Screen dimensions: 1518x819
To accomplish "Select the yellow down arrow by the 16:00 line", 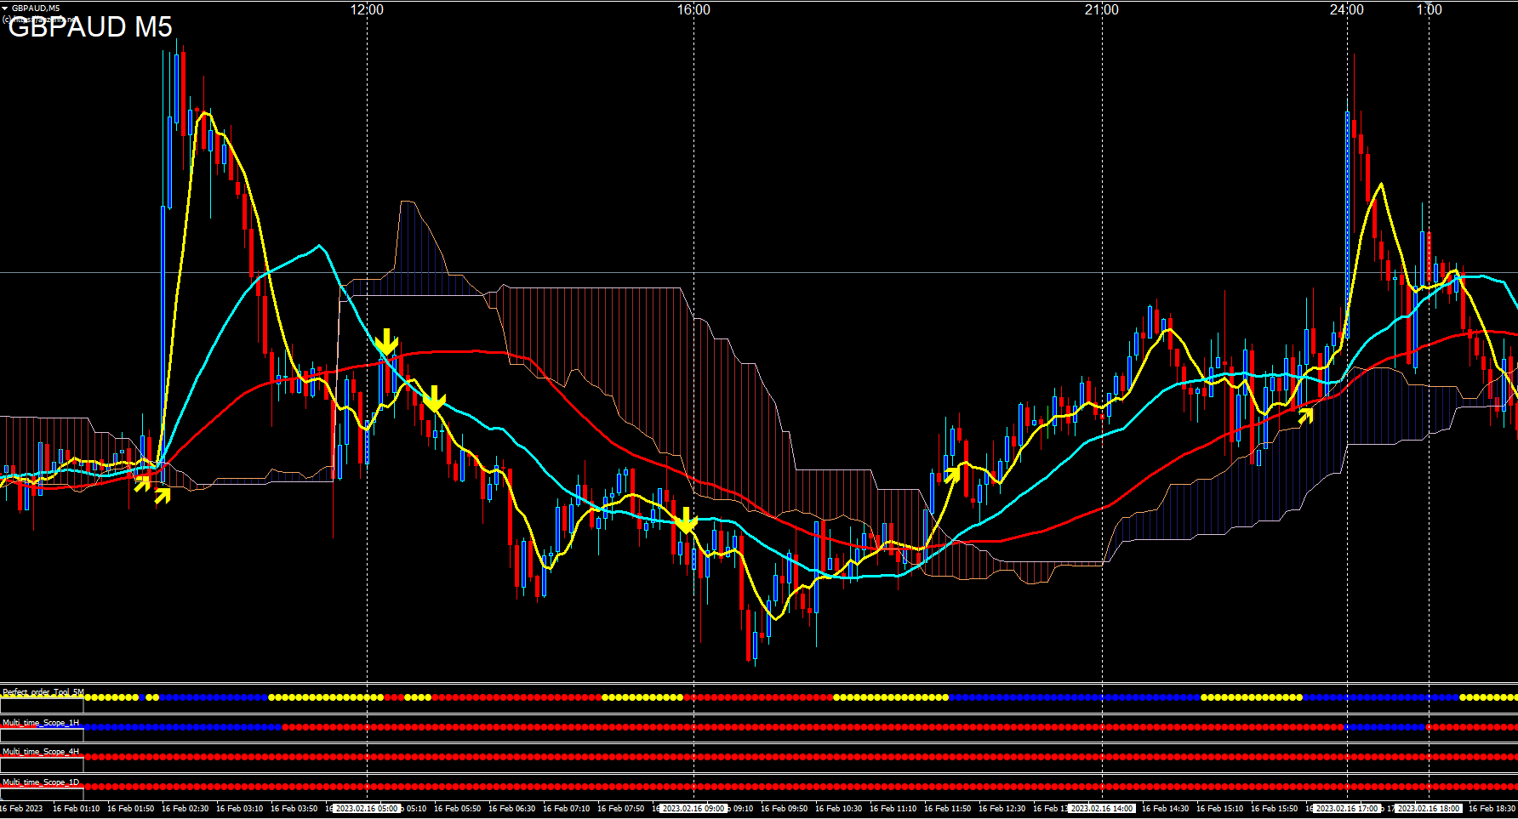I will click(x=685, y=520).
